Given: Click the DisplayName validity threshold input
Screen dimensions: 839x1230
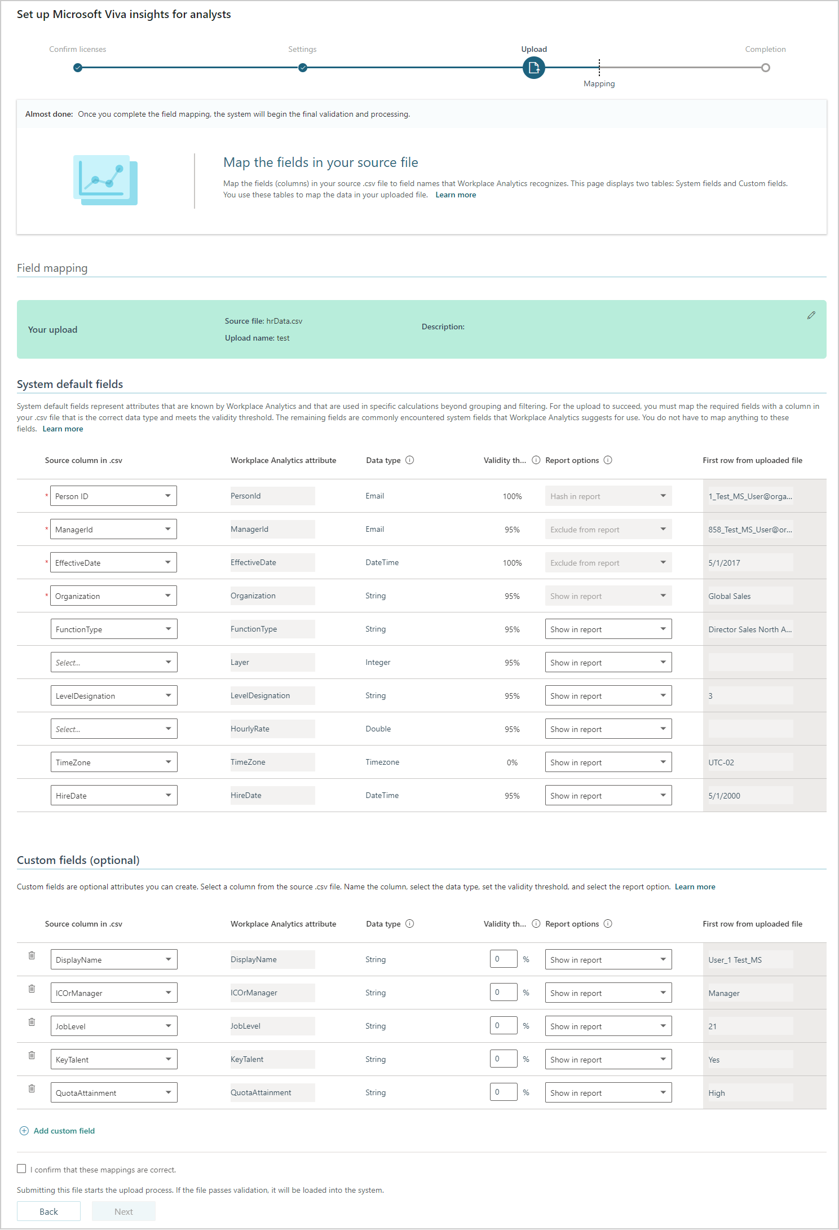Looking at the screenshot, I should tap(504, 959).
